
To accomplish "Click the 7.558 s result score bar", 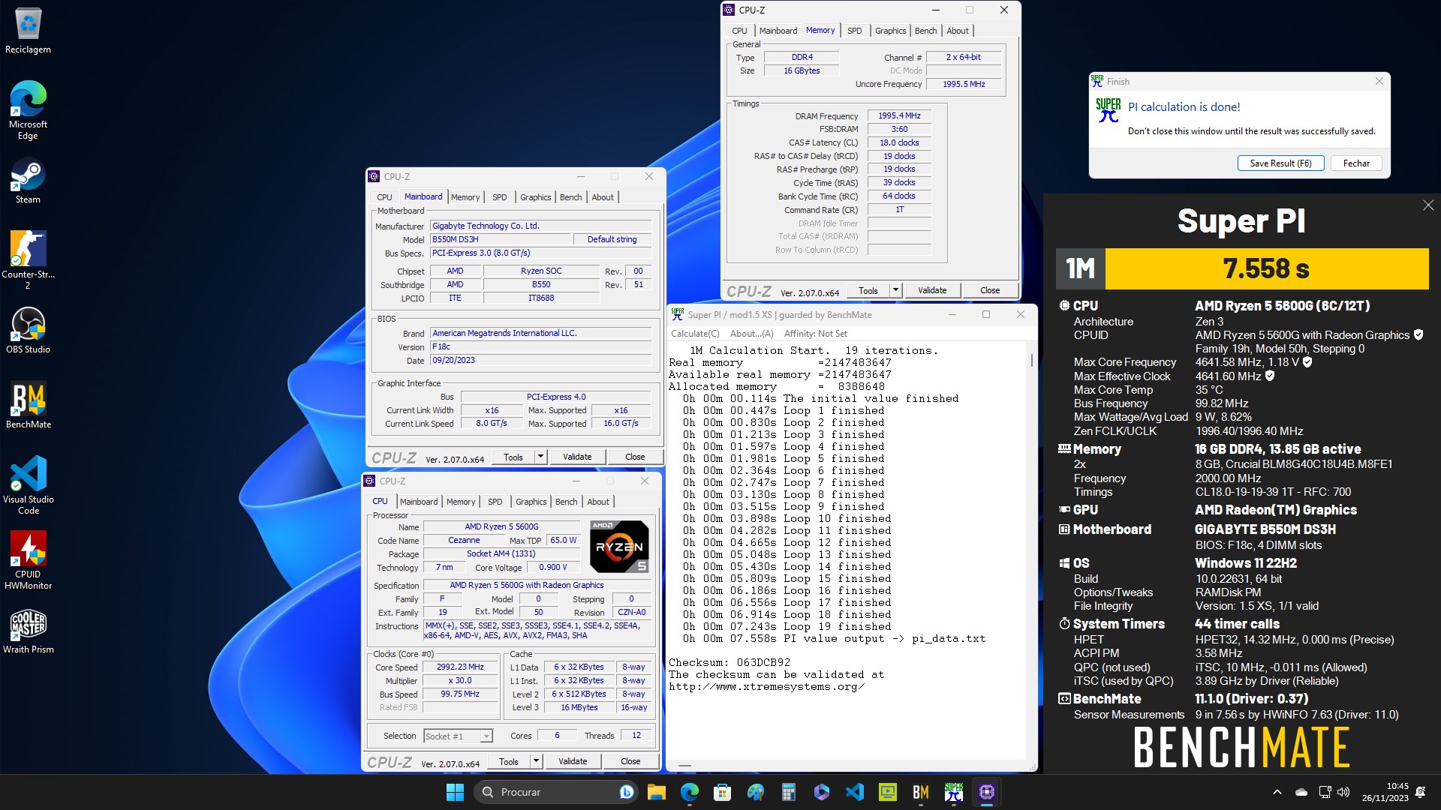I will coord(1267,268).
